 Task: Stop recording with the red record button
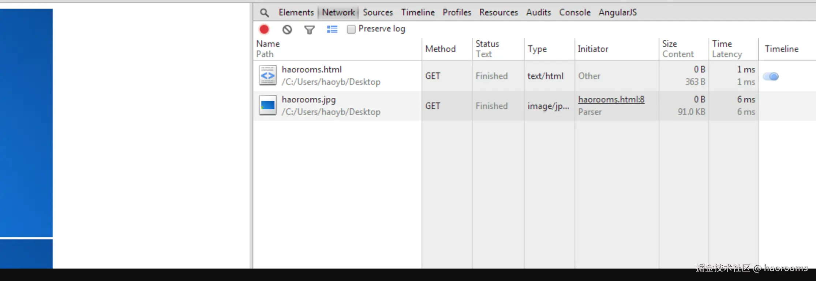click(x=264, y=29)
